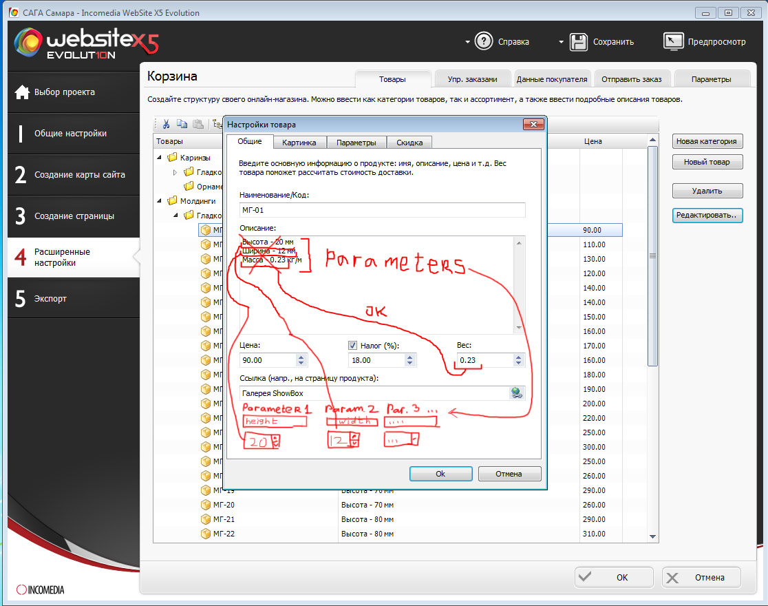Click the Paste clipboard icon in toolbar
Screen dimensions: 768x606
tap(198, 124)
